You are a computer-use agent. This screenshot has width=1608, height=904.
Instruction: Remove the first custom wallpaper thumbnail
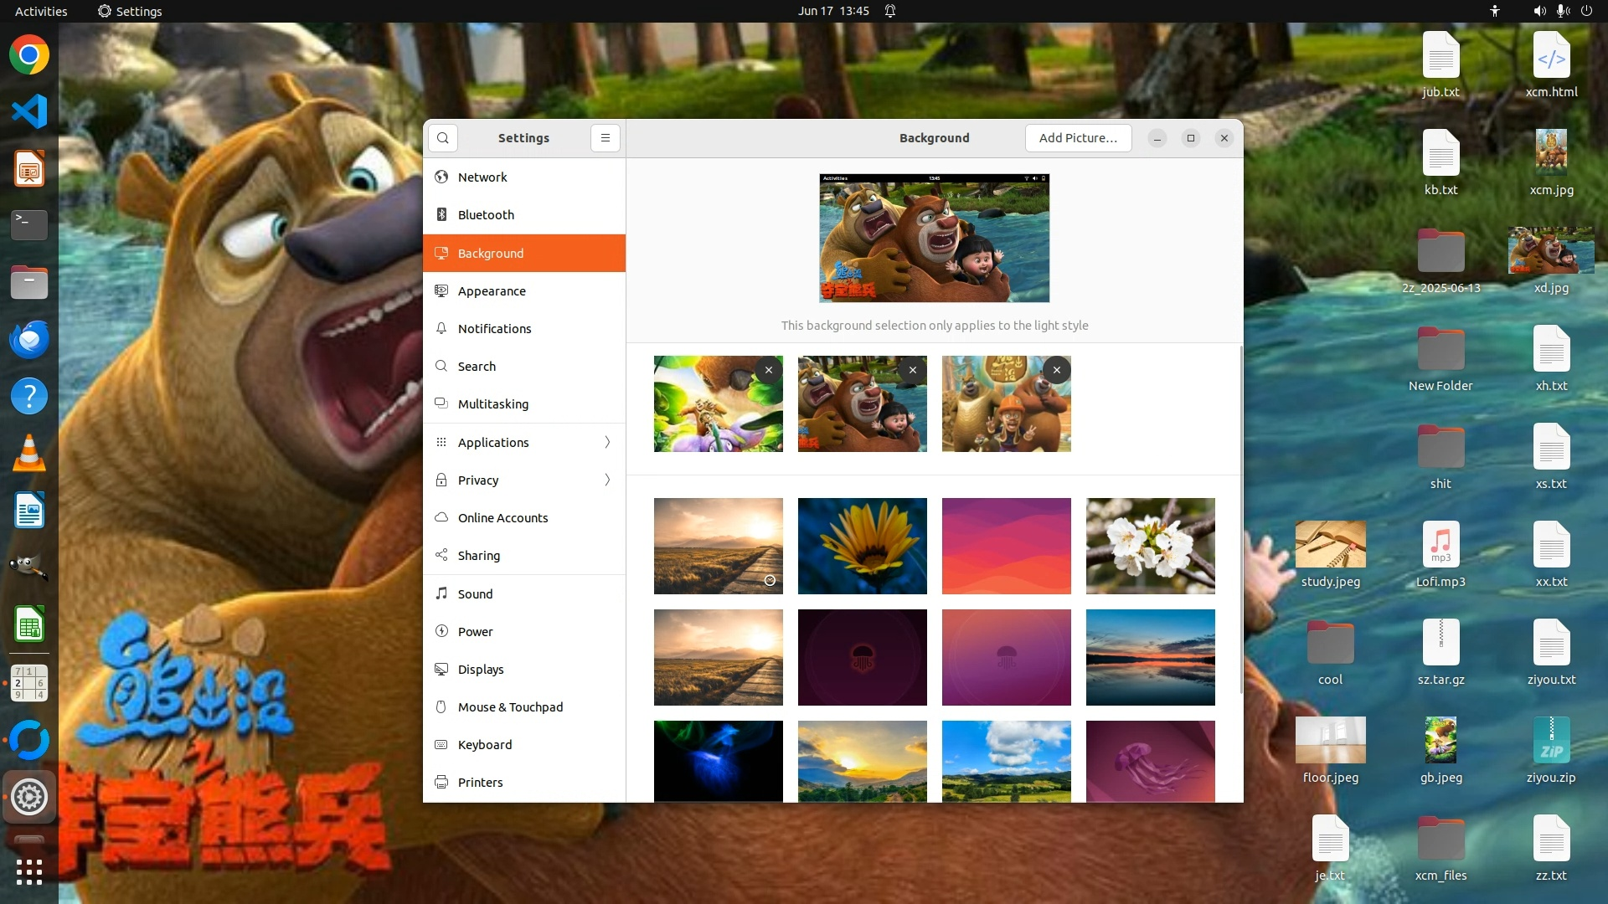(x=768, y=370)
